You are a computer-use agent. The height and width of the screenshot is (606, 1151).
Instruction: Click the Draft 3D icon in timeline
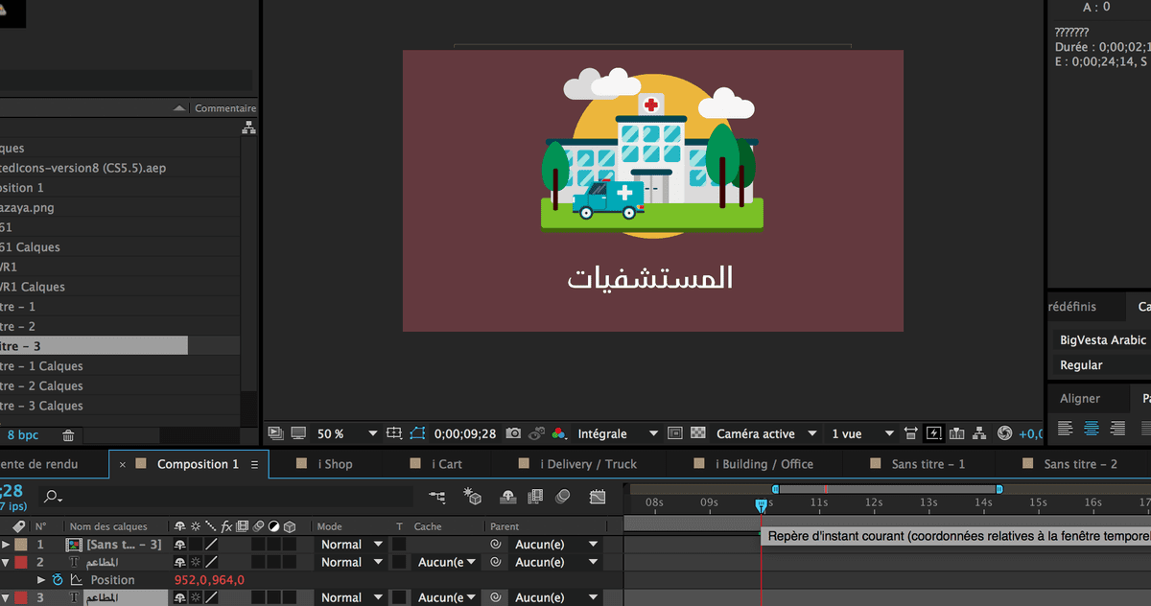[472, 497]
